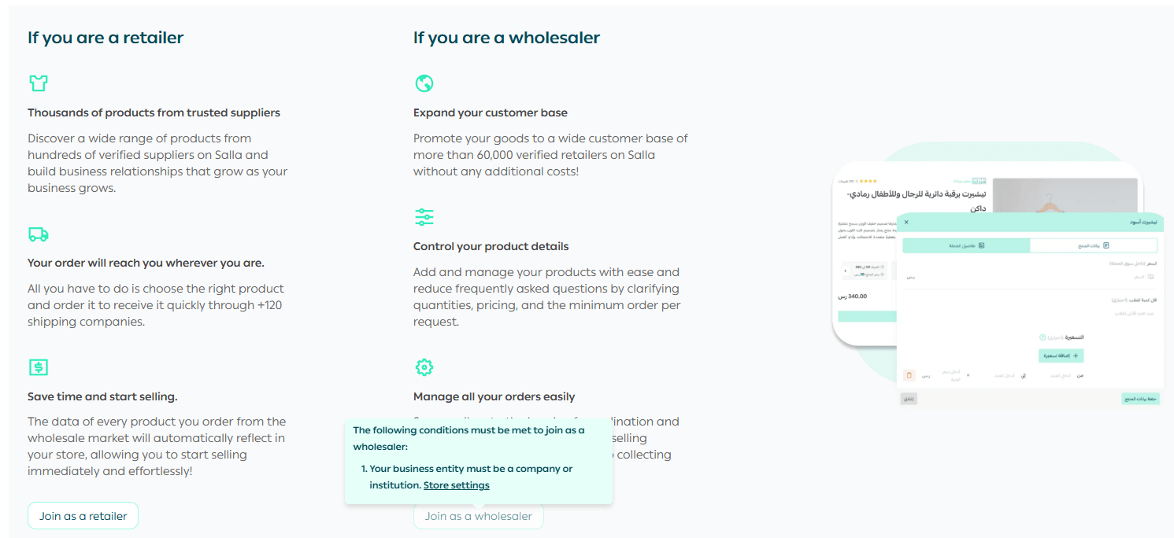Viewport: 1174px width, 538px height.
Task: Open the Store settings link in the tooltip
Action: [456, 485]
